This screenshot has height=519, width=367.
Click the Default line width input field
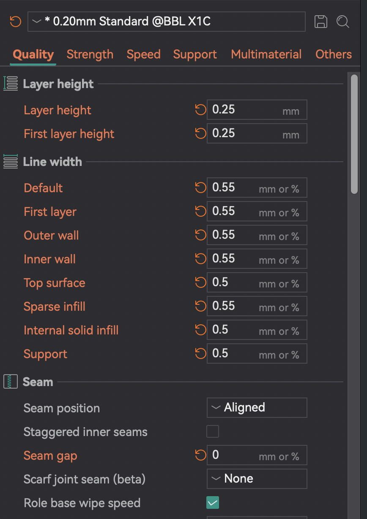click(257, 188)
